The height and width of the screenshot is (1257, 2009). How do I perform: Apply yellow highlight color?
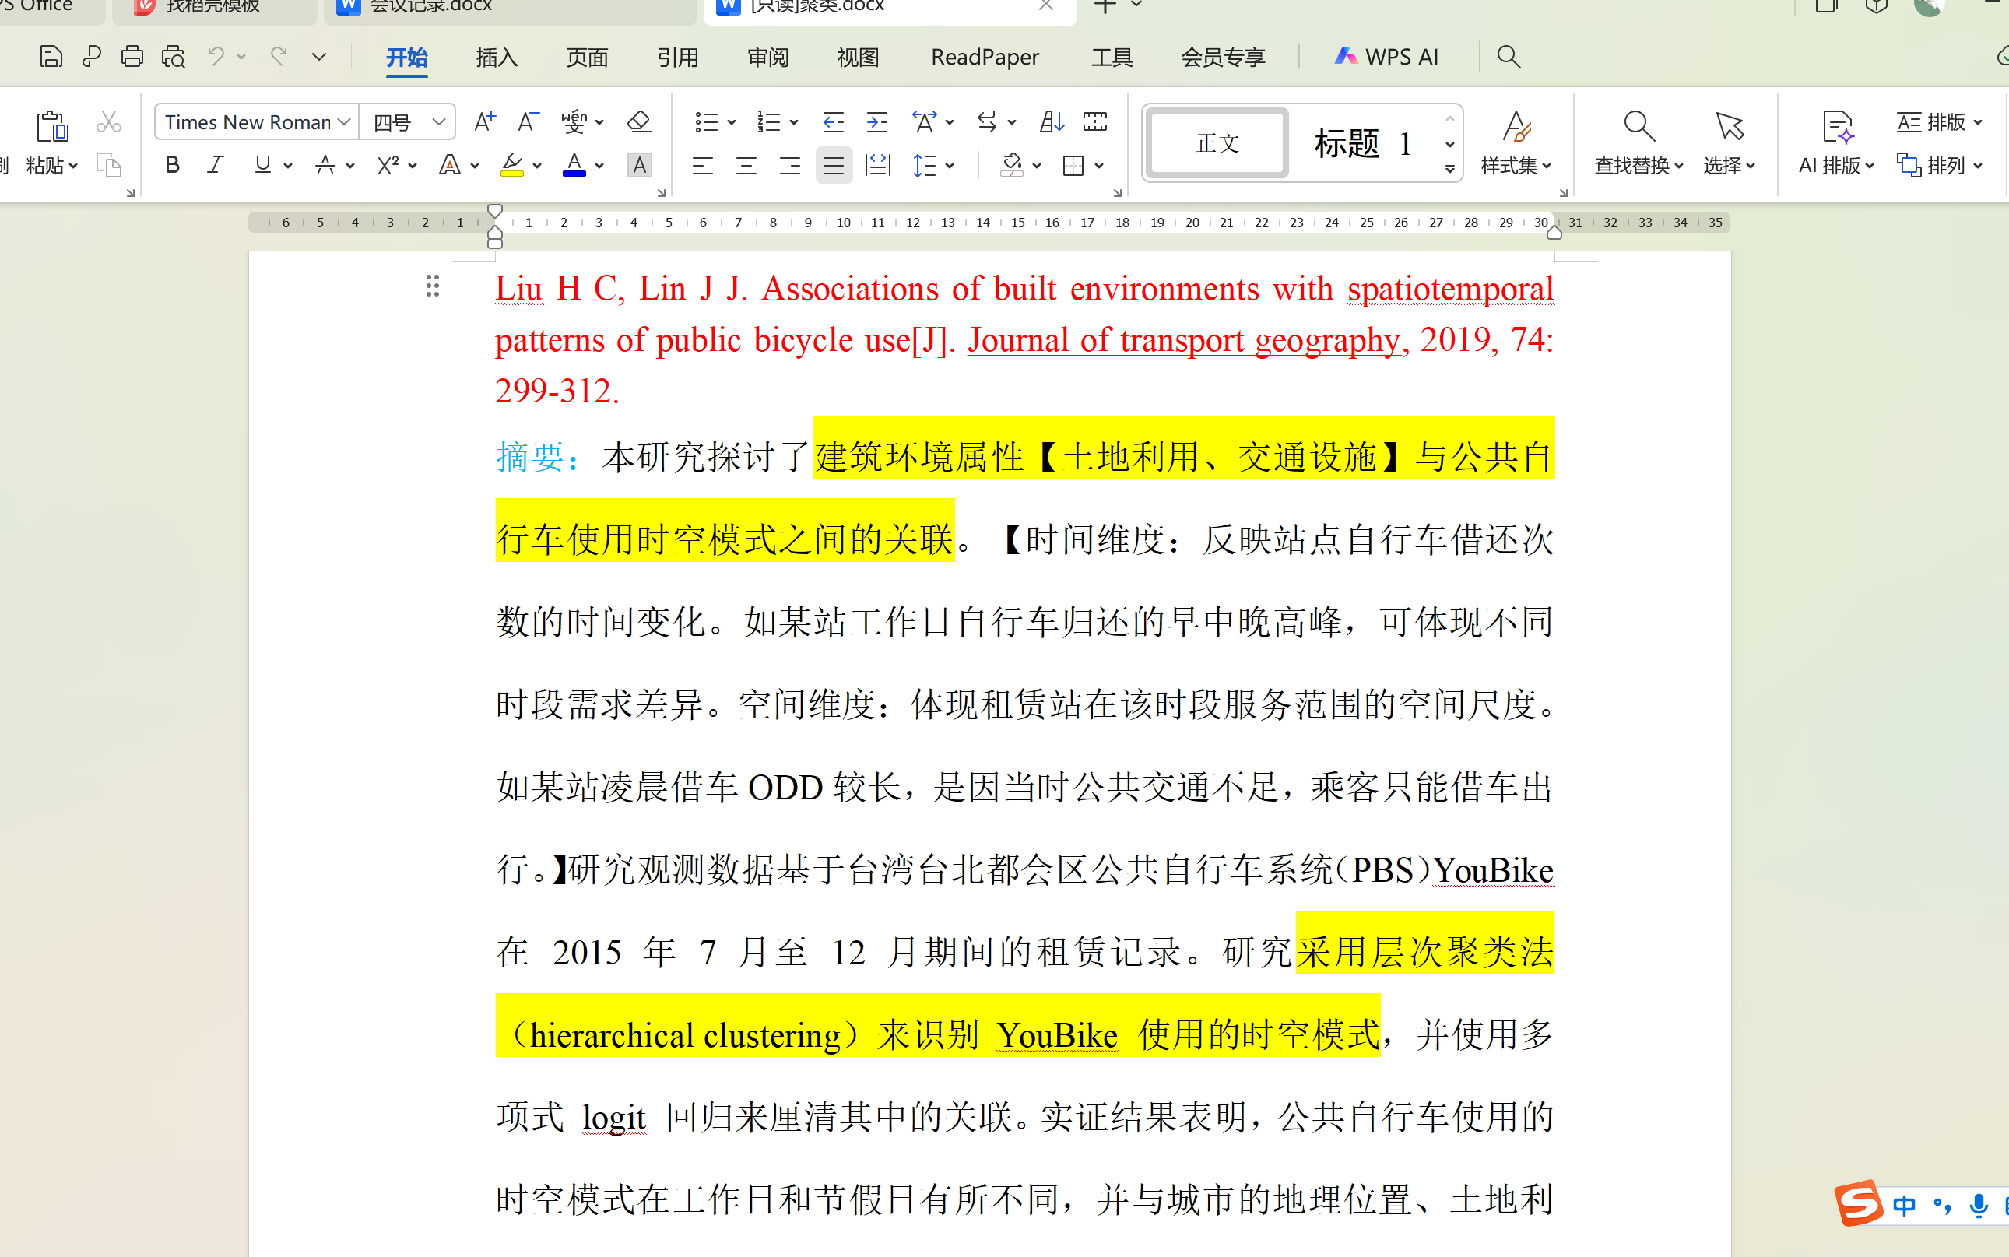511,164
